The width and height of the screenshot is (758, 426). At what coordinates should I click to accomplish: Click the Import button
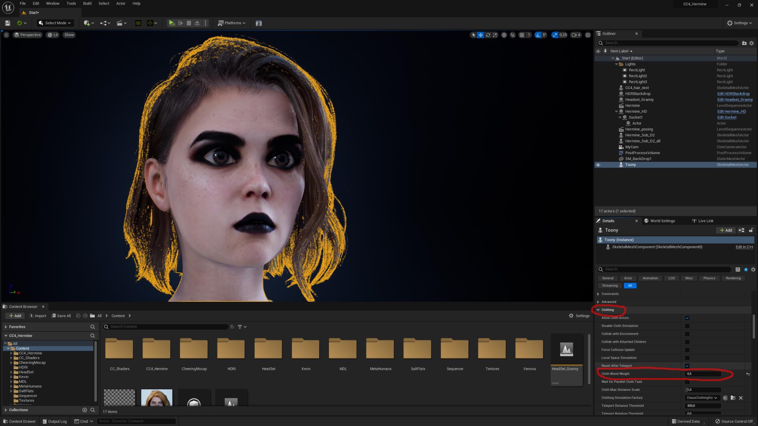coord(38,316)
